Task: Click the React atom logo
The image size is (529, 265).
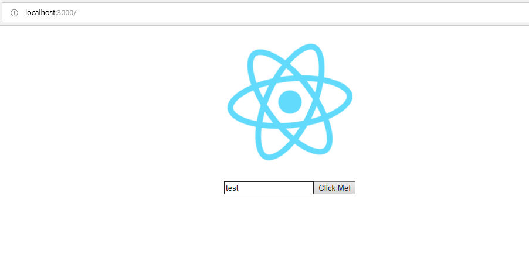Action: pos(290,102)
